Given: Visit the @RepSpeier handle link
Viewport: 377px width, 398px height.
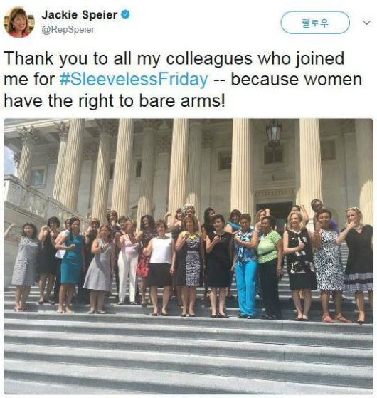Looking at the screenshot, I should (x=68, y=30).
